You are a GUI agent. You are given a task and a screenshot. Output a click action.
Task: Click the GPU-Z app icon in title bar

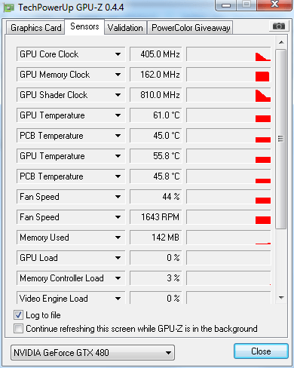tap(9, 8)
